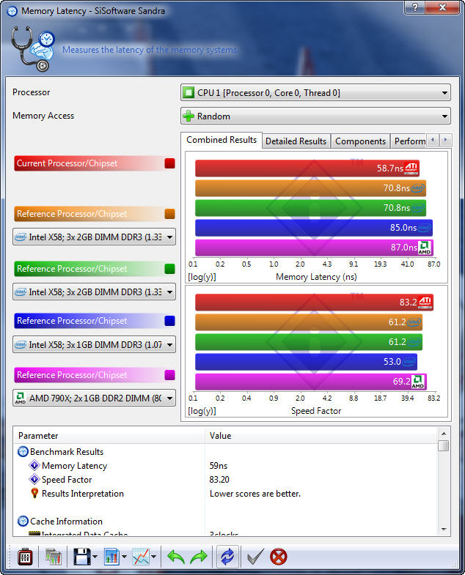
Task: Toggle the green Reference Processor/Chipset swatch
Action: tap(169, 269)
